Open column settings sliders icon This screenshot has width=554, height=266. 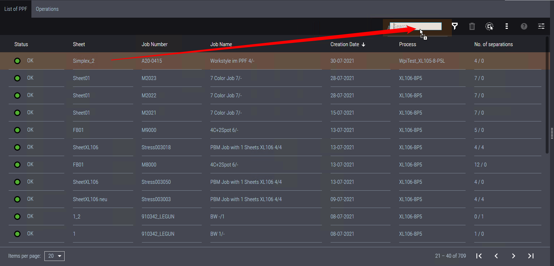pyautogui.click(x=541, y=26)
